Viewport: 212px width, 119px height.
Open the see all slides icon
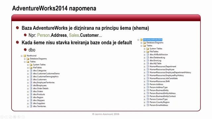click(x=15, y=117)
